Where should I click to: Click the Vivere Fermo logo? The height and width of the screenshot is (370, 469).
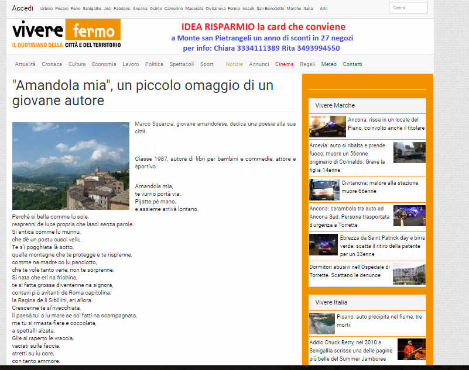point(66,34)
